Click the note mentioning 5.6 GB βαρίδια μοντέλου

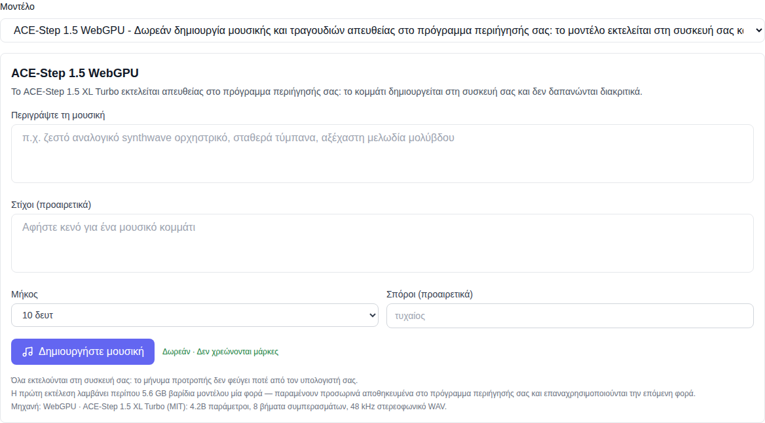(353, 394)
